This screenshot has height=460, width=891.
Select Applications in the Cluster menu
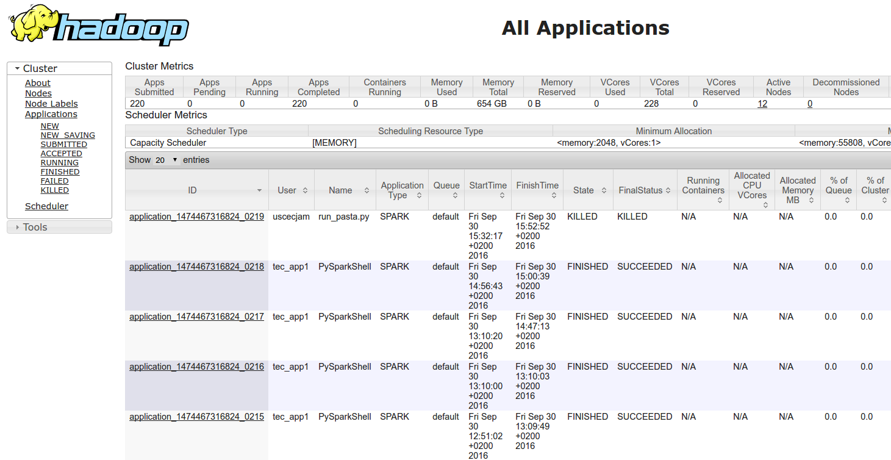[x=51, y=114]
